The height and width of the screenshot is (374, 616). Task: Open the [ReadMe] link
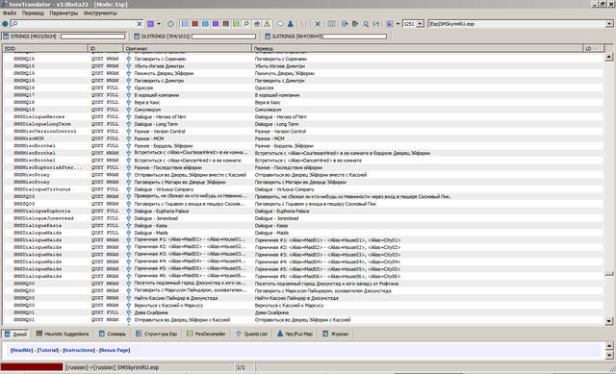21,350
